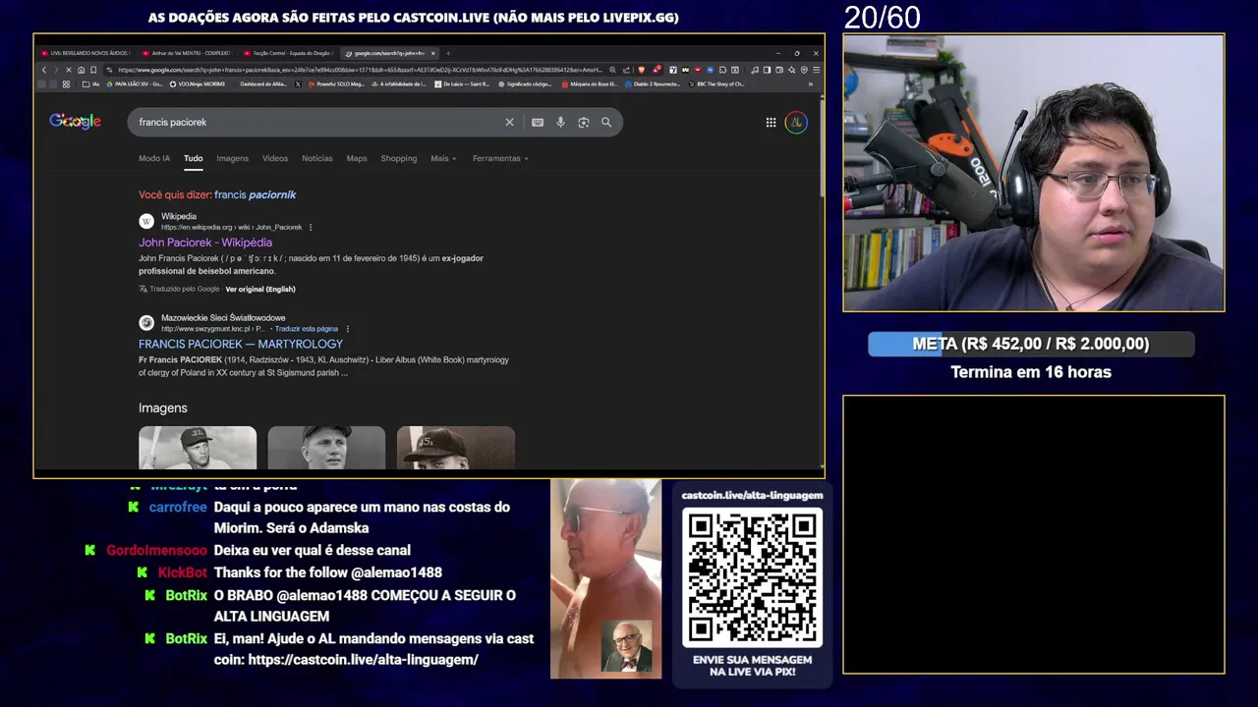Click the Google logo
The width and height of the screenshot is (1258, 707).
point(76,121)
